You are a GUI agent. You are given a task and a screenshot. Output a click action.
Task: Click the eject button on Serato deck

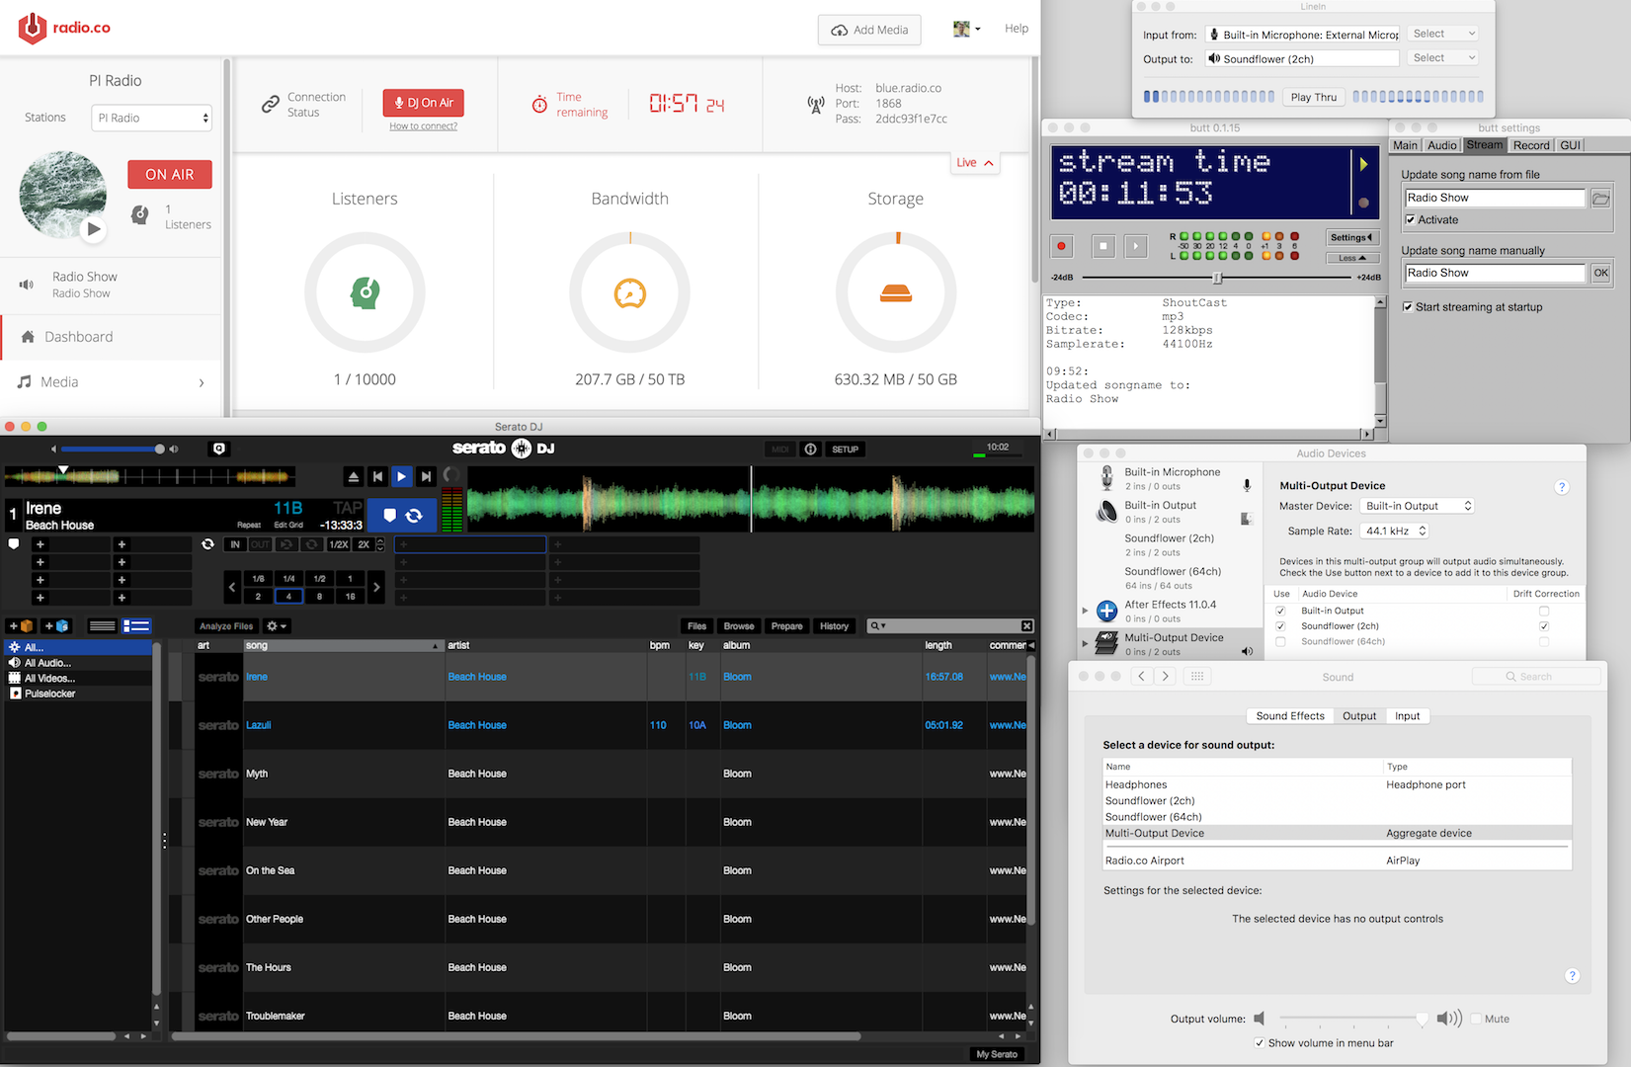[x=354, y=476]
